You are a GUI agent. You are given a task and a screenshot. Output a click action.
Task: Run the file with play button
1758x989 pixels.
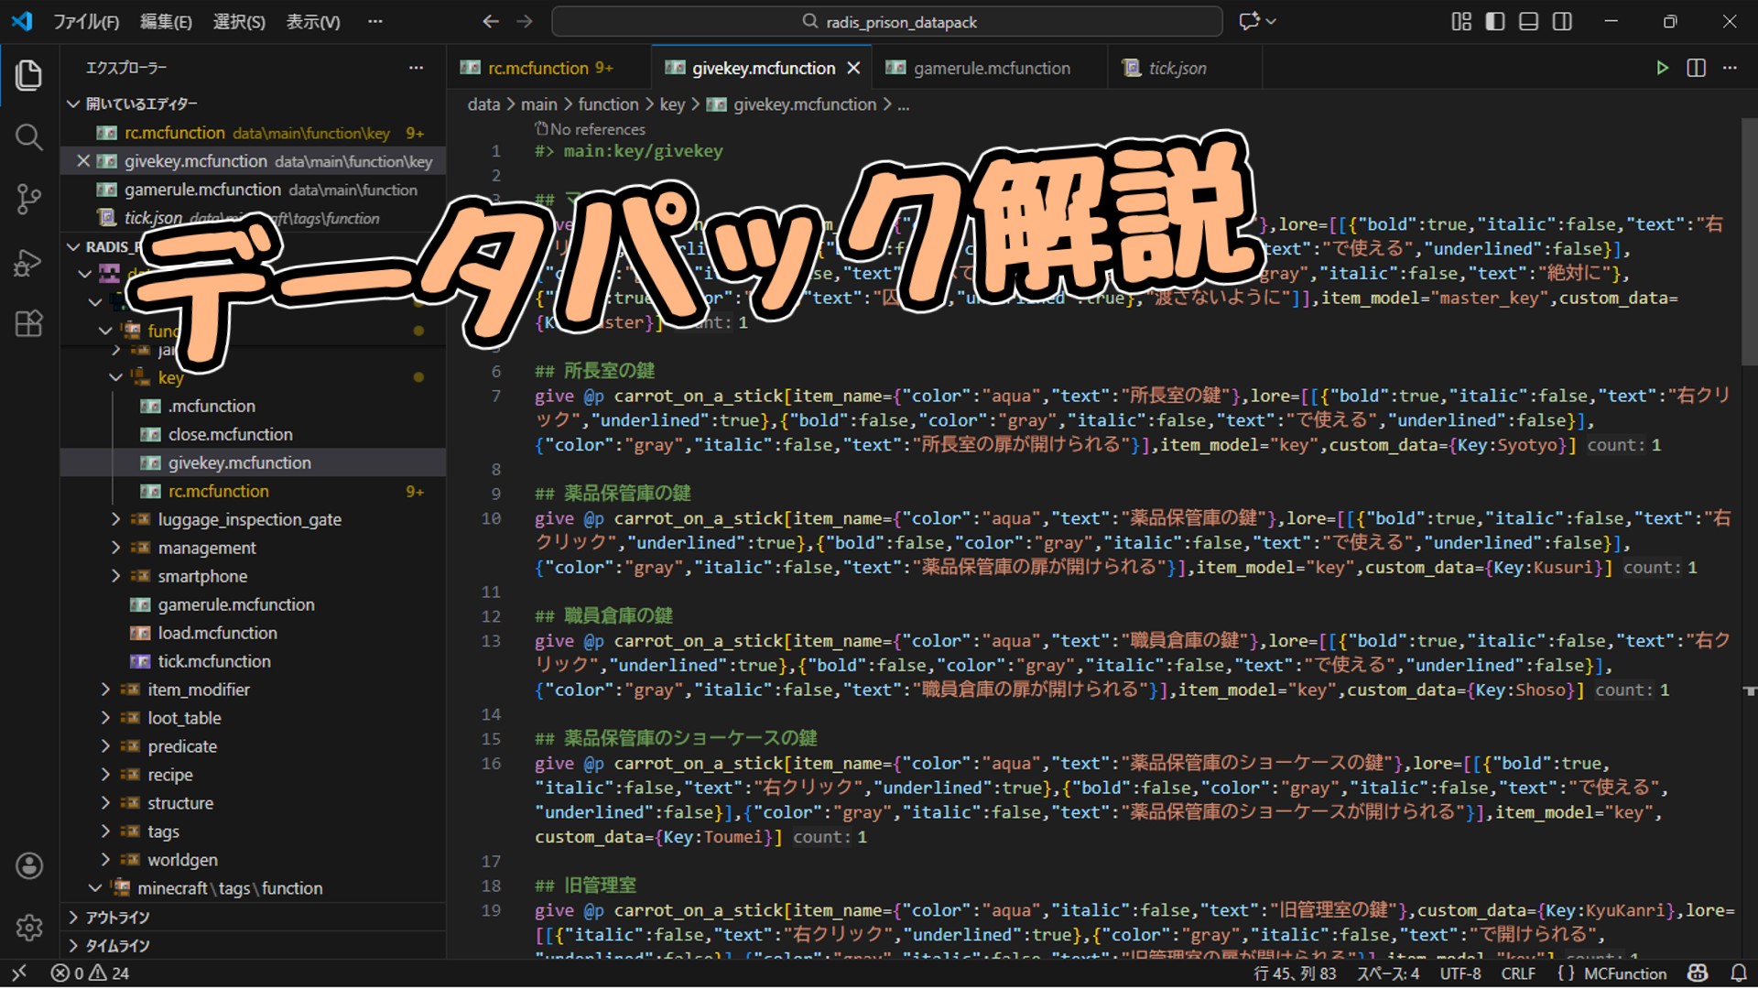[x=1662, y=68]
